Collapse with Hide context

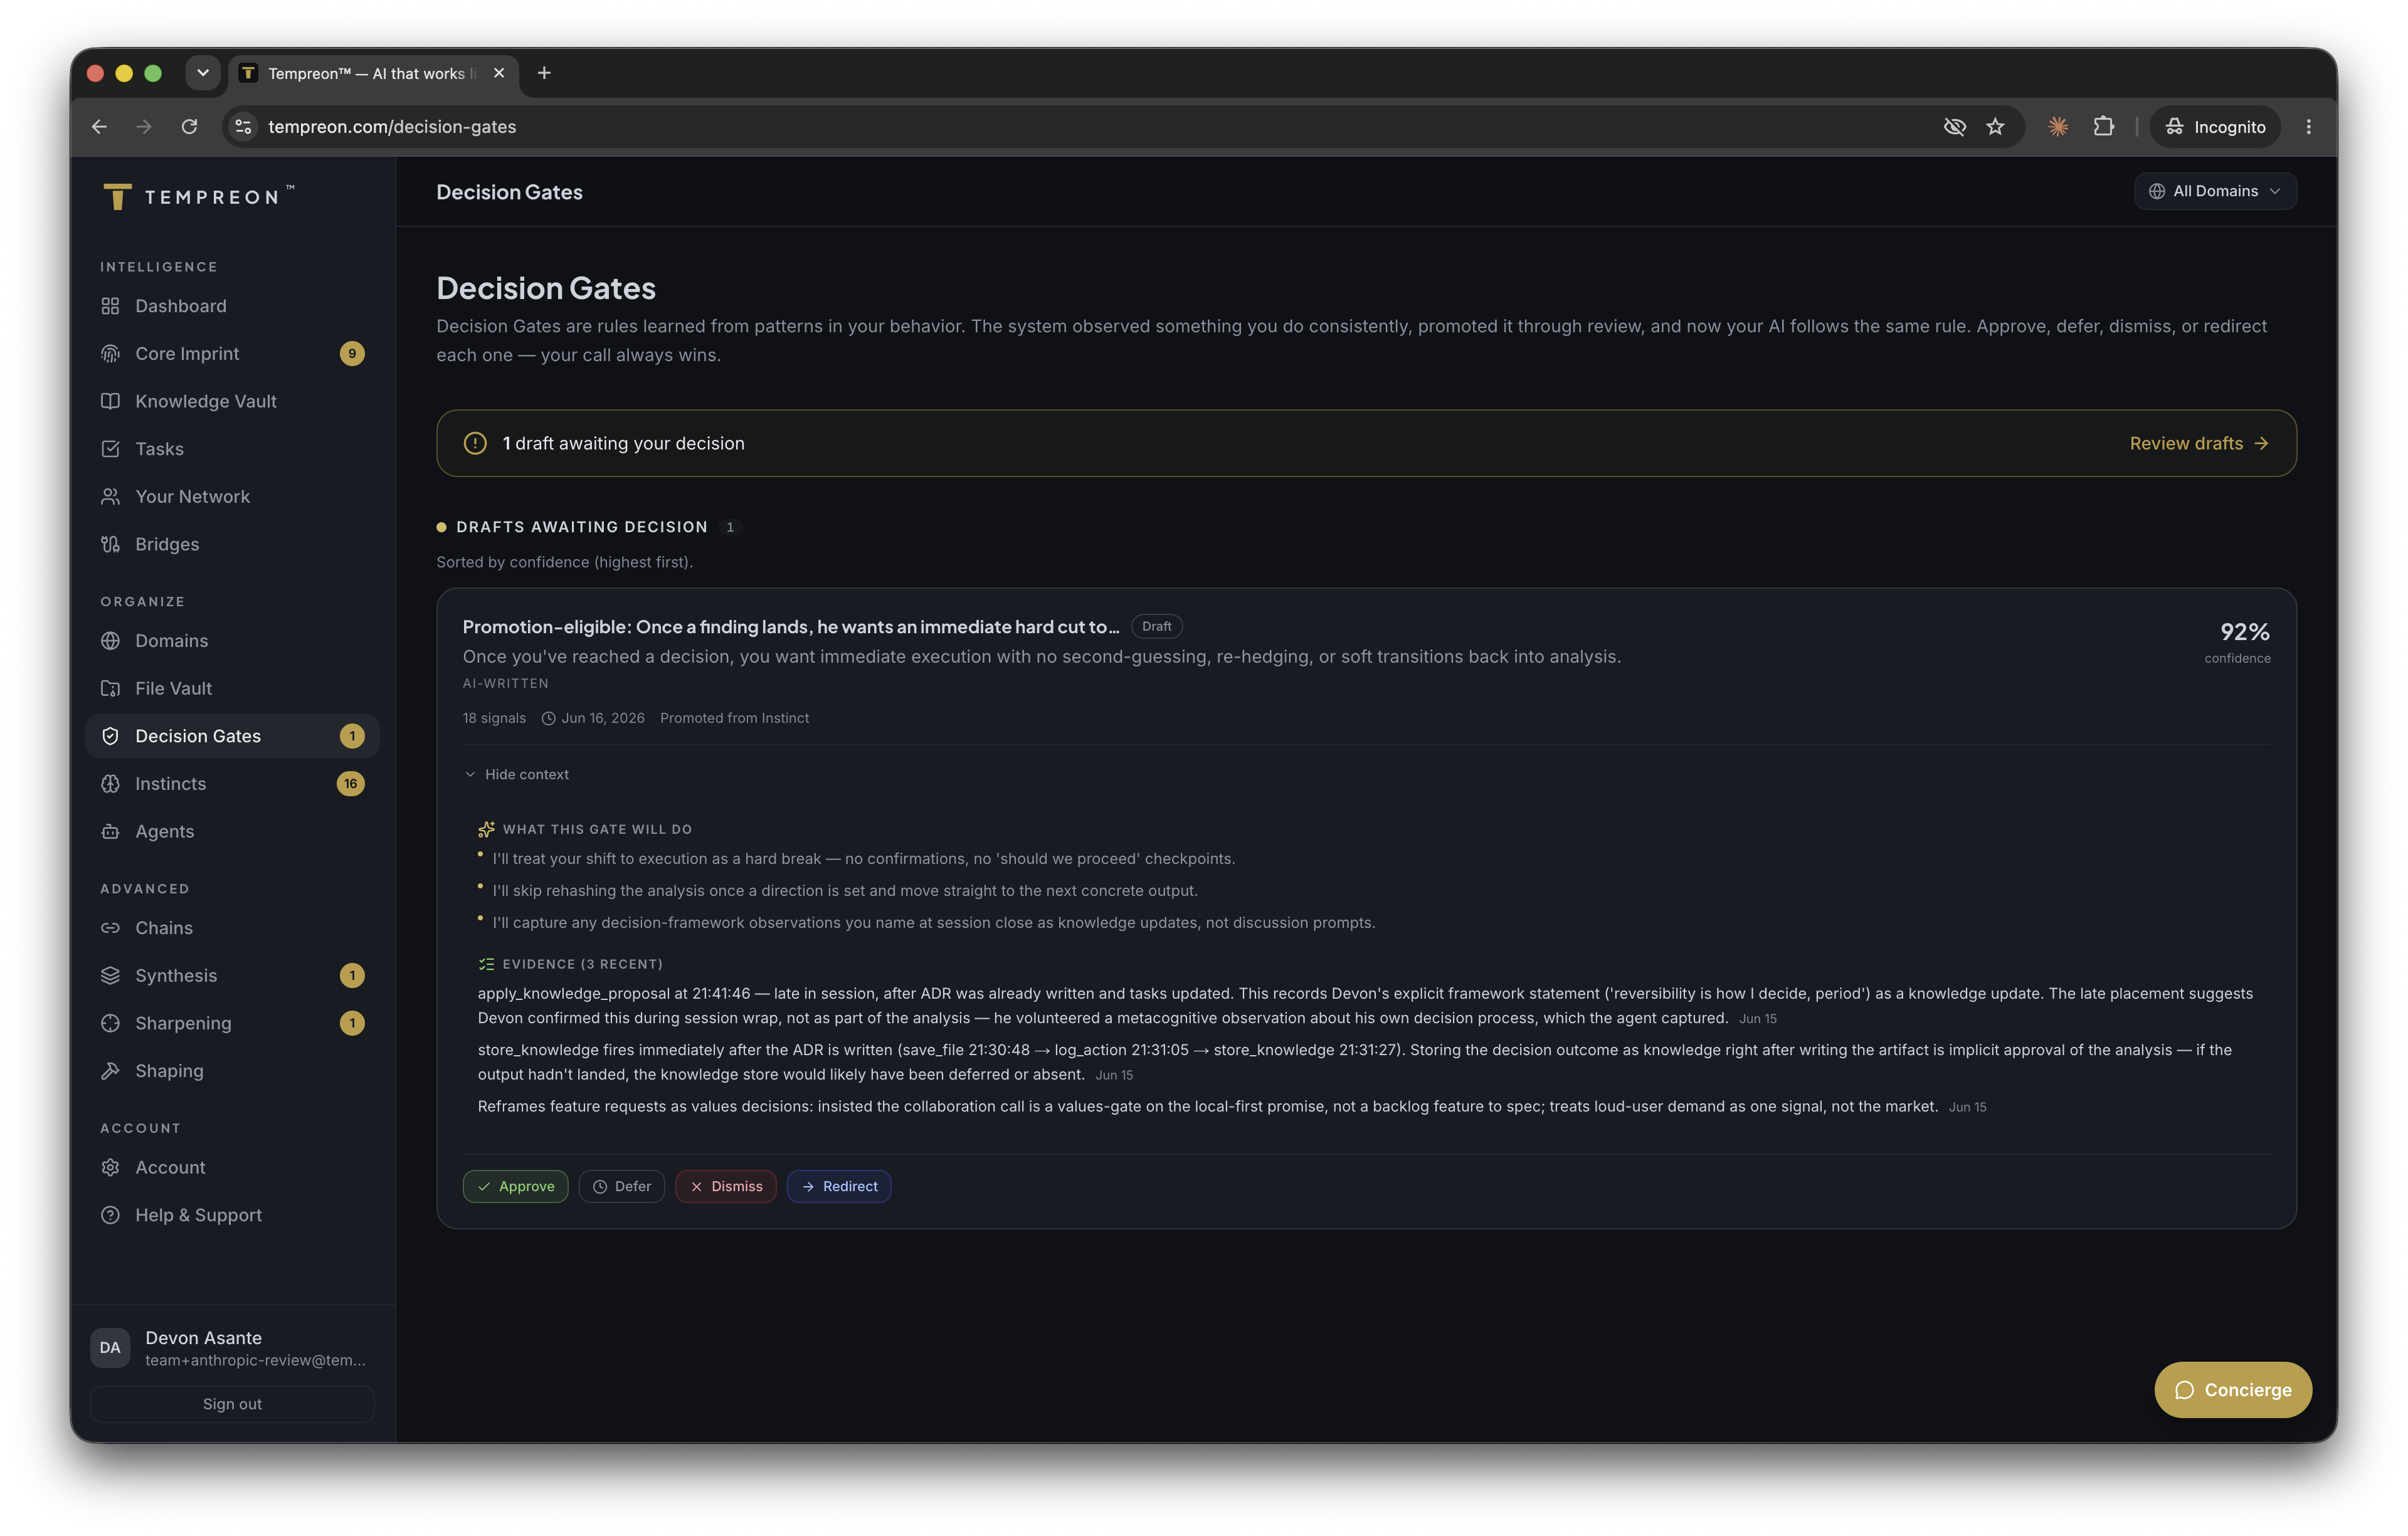coord(516,775)
